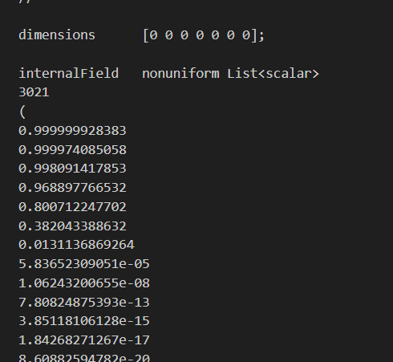393x362 pixels.
Task: Click the word dimensions
Action: [x=57, y=35]
